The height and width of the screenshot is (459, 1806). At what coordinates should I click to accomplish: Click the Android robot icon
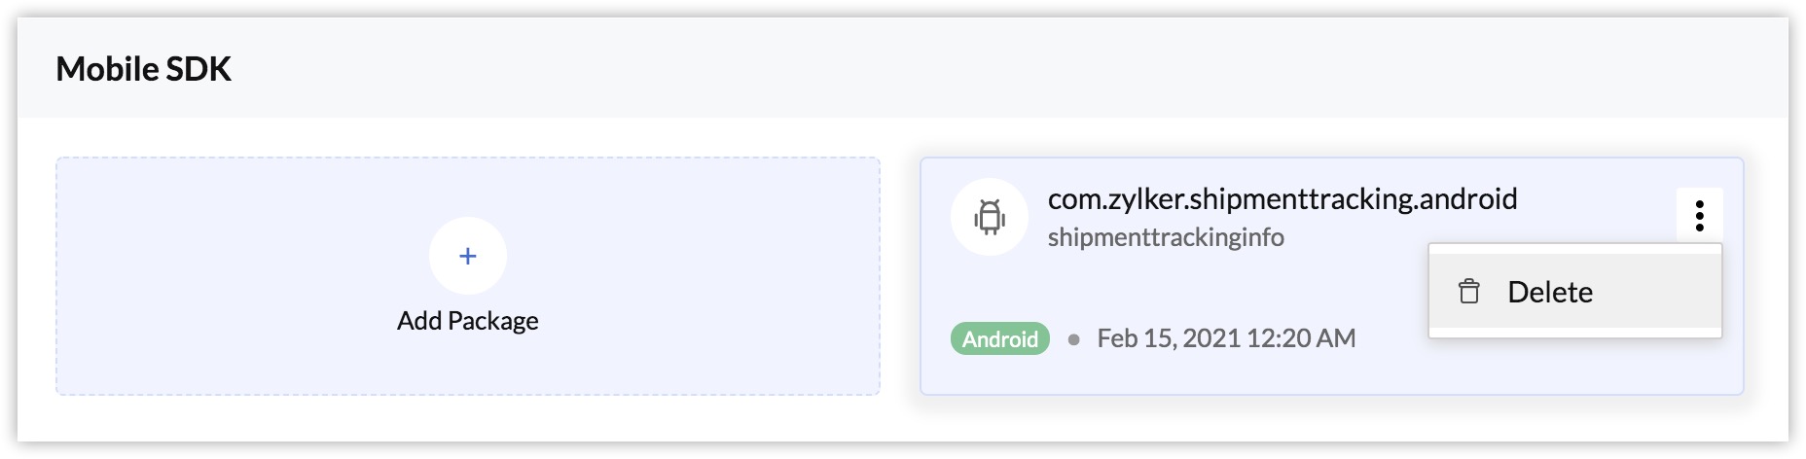[990, 217]
